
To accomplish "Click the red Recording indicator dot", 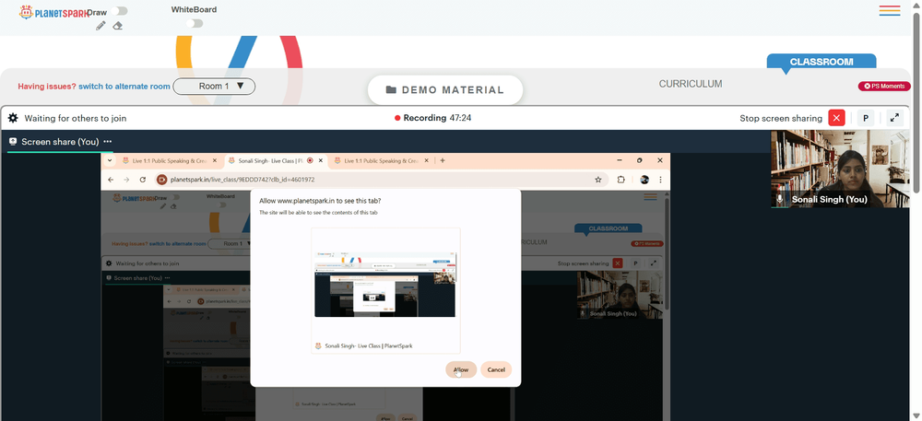I will [x=397, y=118].
